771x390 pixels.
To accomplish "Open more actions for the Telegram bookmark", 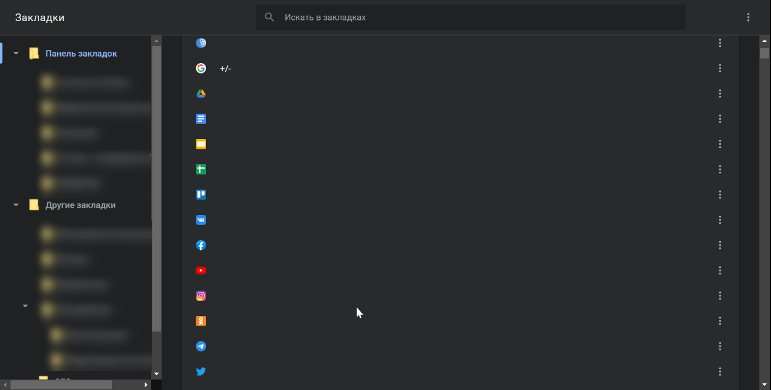I will coord(720,347).
